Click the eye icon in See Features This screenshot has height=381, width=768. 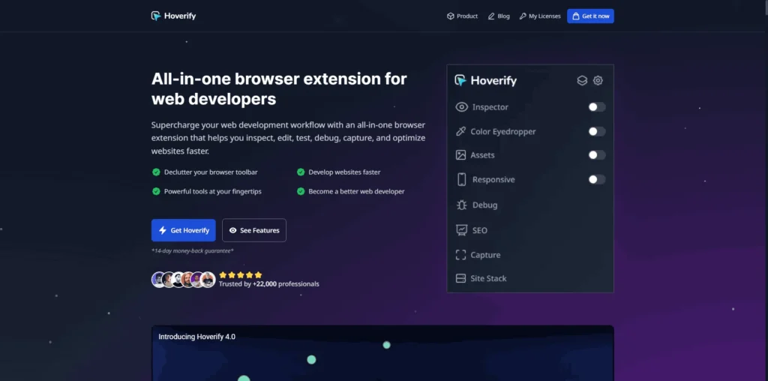tap(232, 230)
